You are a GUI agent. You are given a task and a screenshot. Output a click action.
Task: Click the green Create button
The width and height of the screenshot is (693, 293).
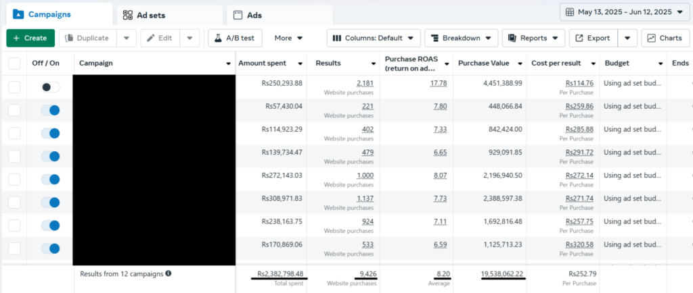coord(30,38)
